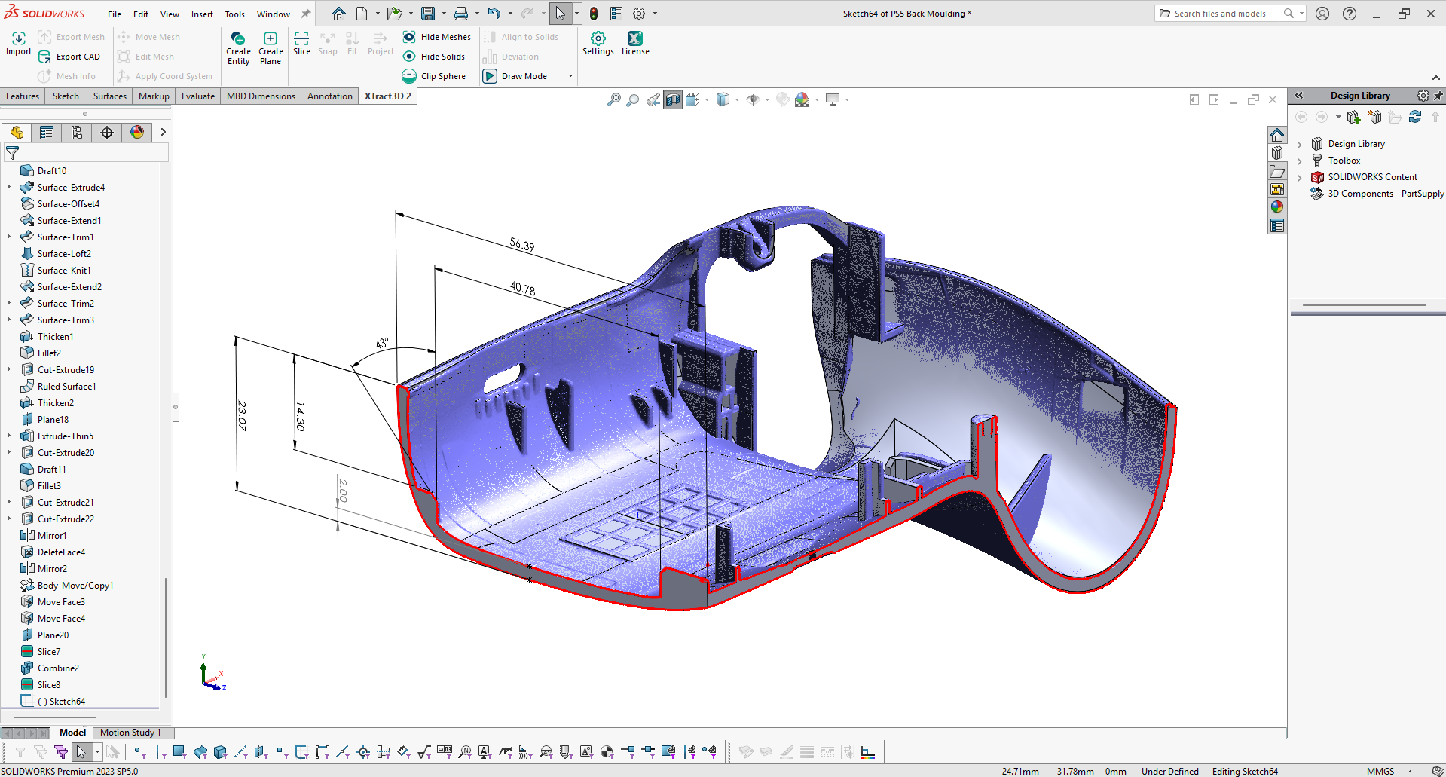Open the Draw Mode dropdown

pos(570,75)
